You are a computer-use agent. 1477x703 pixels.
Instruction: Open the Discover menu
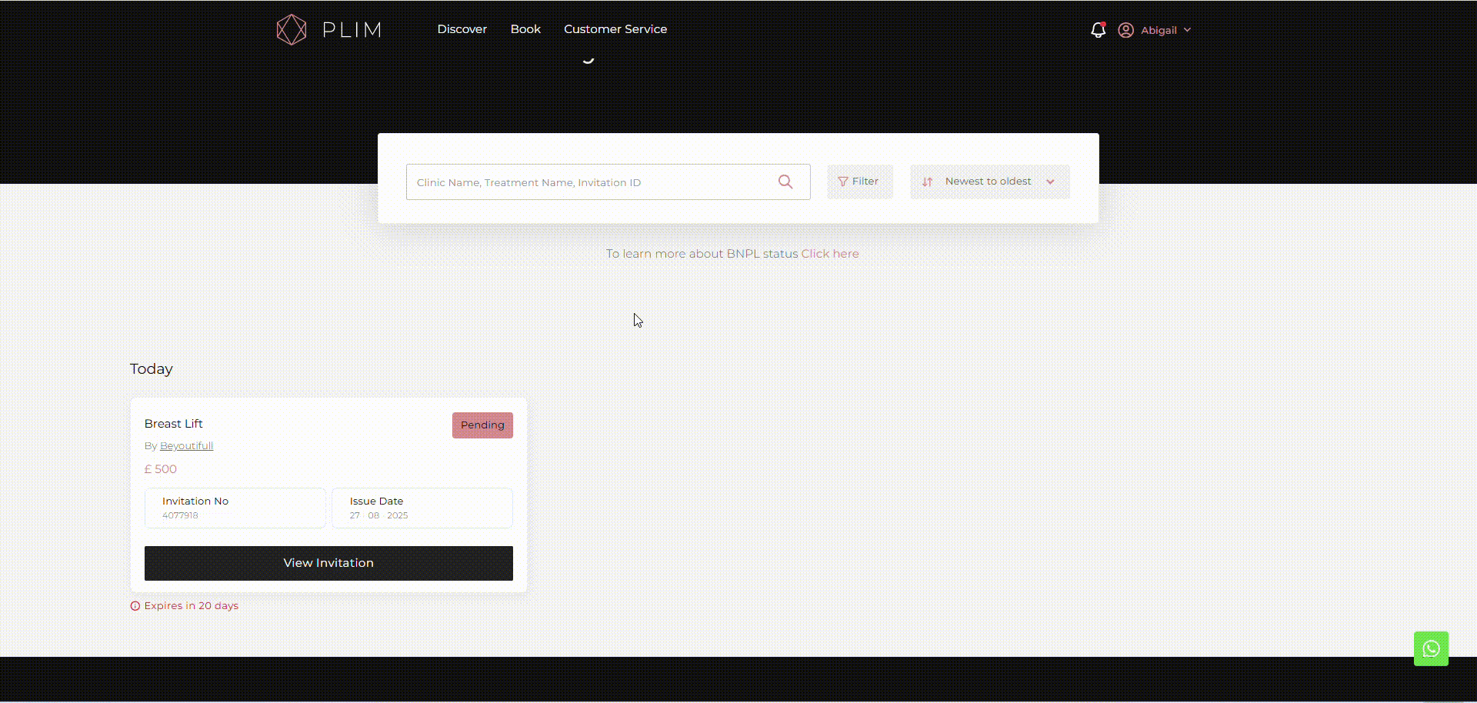[462, 29]
